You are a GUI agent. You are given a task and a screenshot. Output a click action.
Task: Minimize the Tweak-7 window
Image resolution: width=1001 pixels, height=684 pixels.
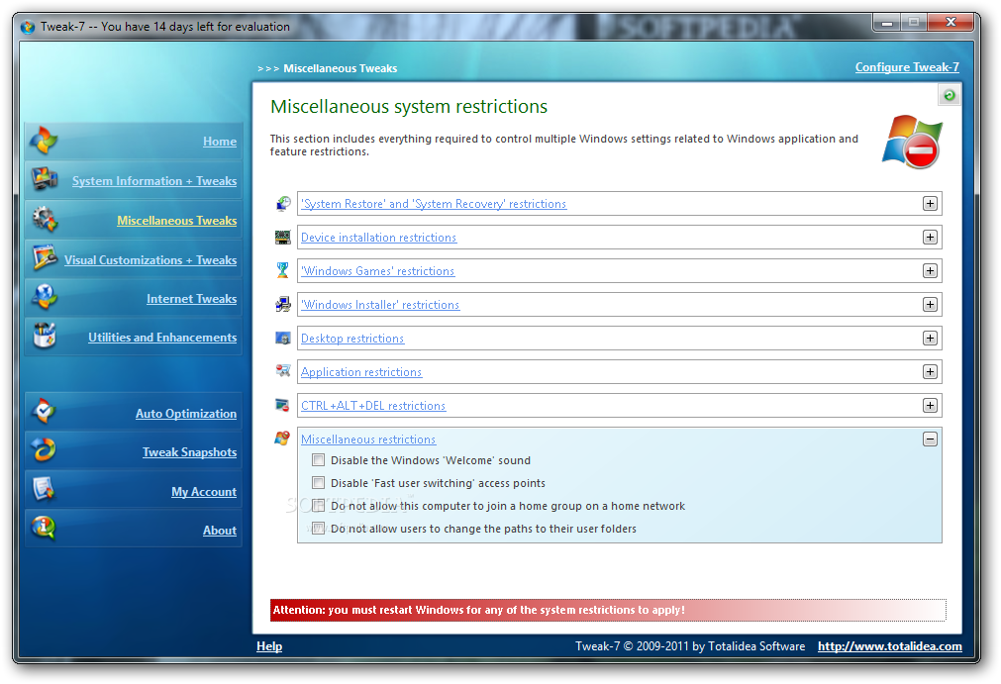tap(887, 23)
